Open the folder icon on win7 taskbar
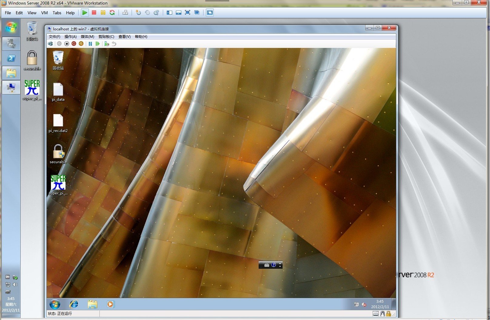The image size is (490, 320). click(x=92, y=304)
